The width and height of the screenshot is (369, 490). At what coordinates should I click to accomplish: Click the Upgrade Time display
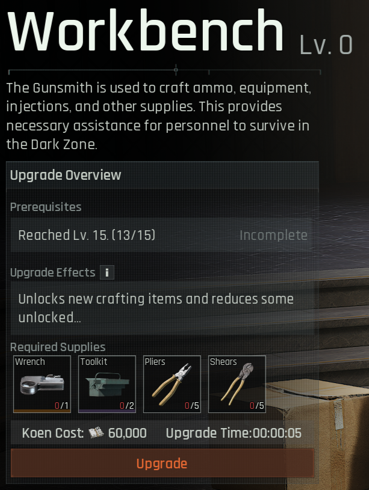(234, 433)
